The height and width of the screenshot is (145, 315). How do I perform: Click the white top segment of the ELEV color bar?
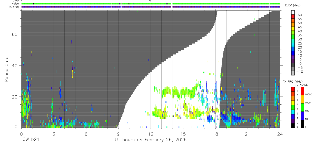[x=293, y=13]
